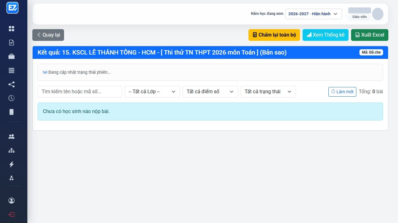This screenshot has height=223, width=398.
Task: Click 'Chấm lại toàn bộ' regrade button
Action: pyautogui.click(x=274, y=35)
